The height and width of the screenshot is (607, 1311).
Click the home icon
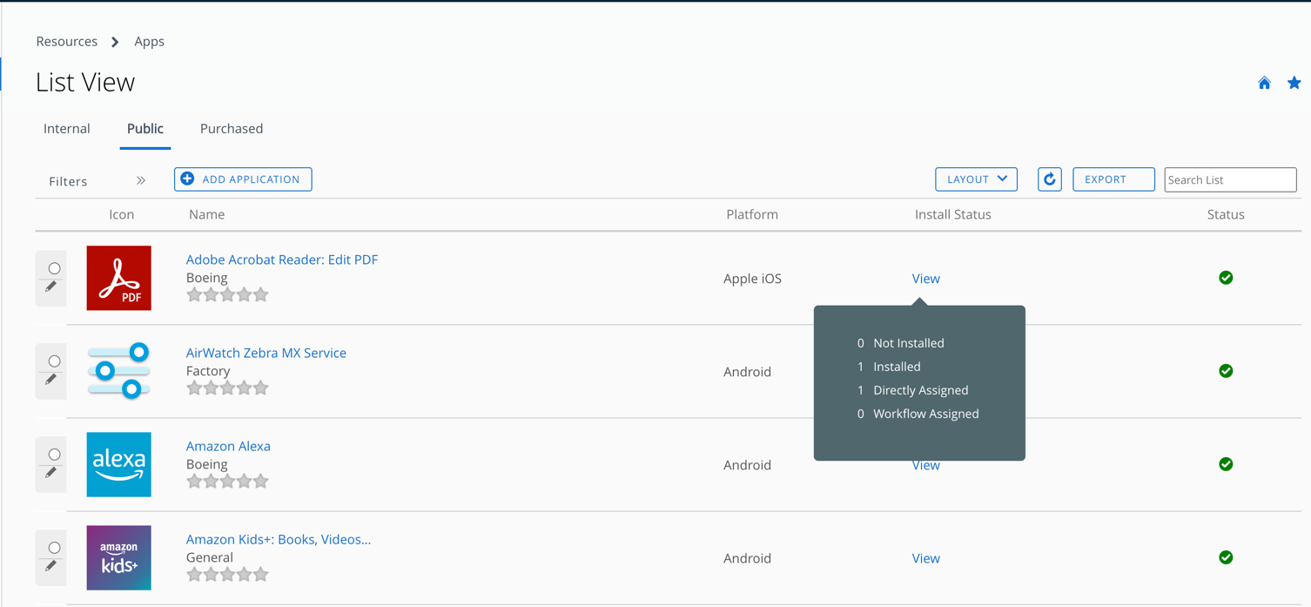pos(1264,84)
